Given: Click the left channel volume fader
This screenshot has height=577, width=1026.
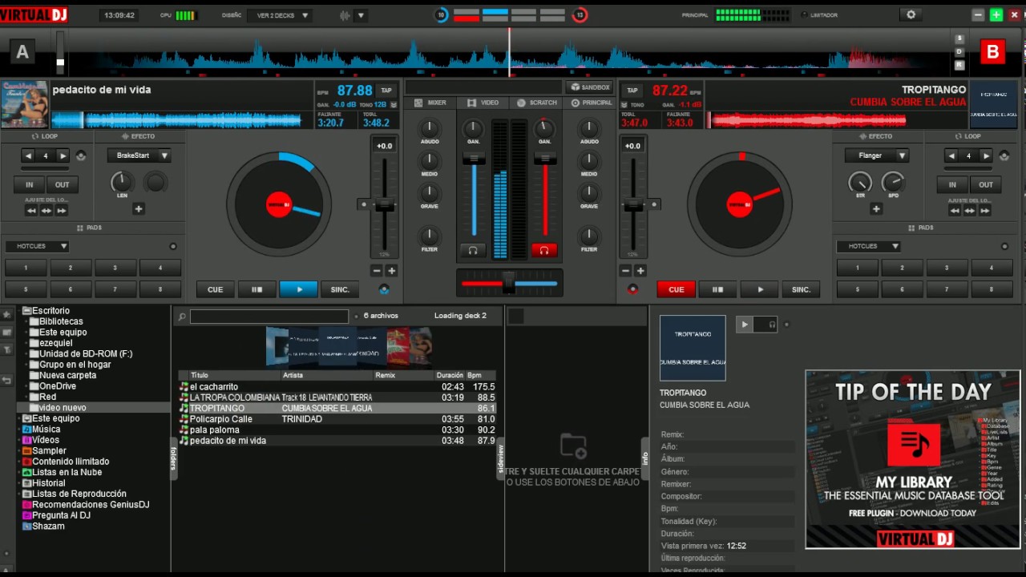Looking at the screenshot, I should (x=474, y=158).
